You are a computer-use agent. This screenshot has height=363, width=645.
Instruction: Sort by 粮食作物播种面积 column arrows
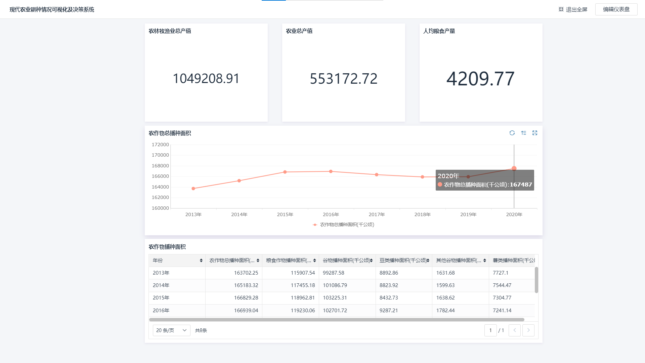tap(314, 260)
